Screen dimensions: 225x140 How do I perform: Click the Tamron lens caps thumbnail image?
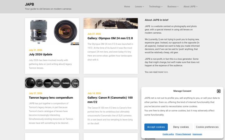(52, 83)
